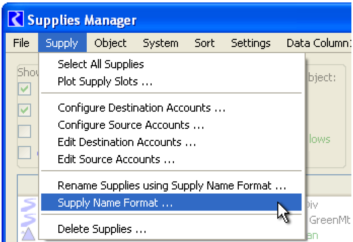
Task: Enable the bottom unchecked Show checkbox
Action: (x=25, y=152)
